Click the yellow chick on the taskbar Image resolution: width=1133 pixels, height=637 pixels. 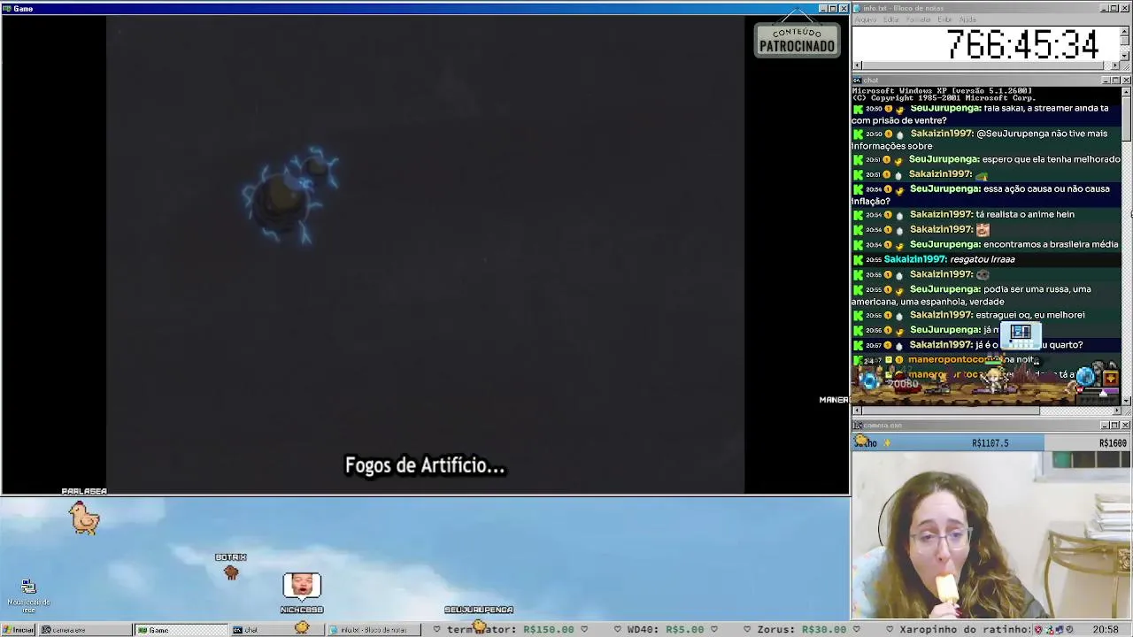point(302,627)
